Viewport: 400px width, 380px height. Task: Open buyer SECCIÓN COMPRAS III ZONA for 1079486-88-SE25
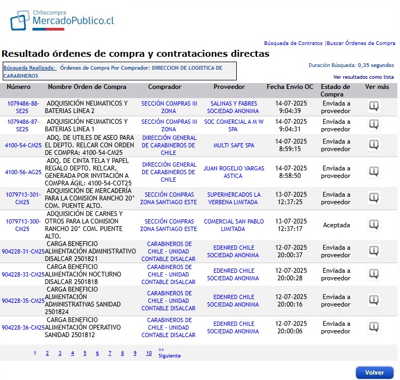tap(169, 107)
